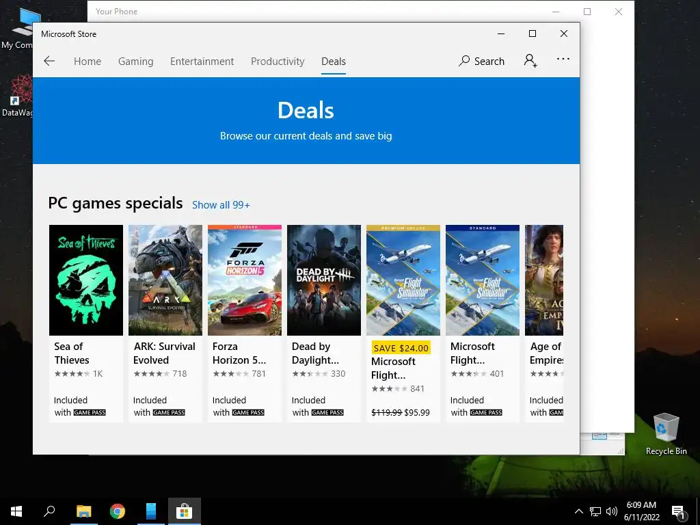Switch to Your Phone taskbar icon
This screenshot has height=525, width=700.
click(151, 511)
